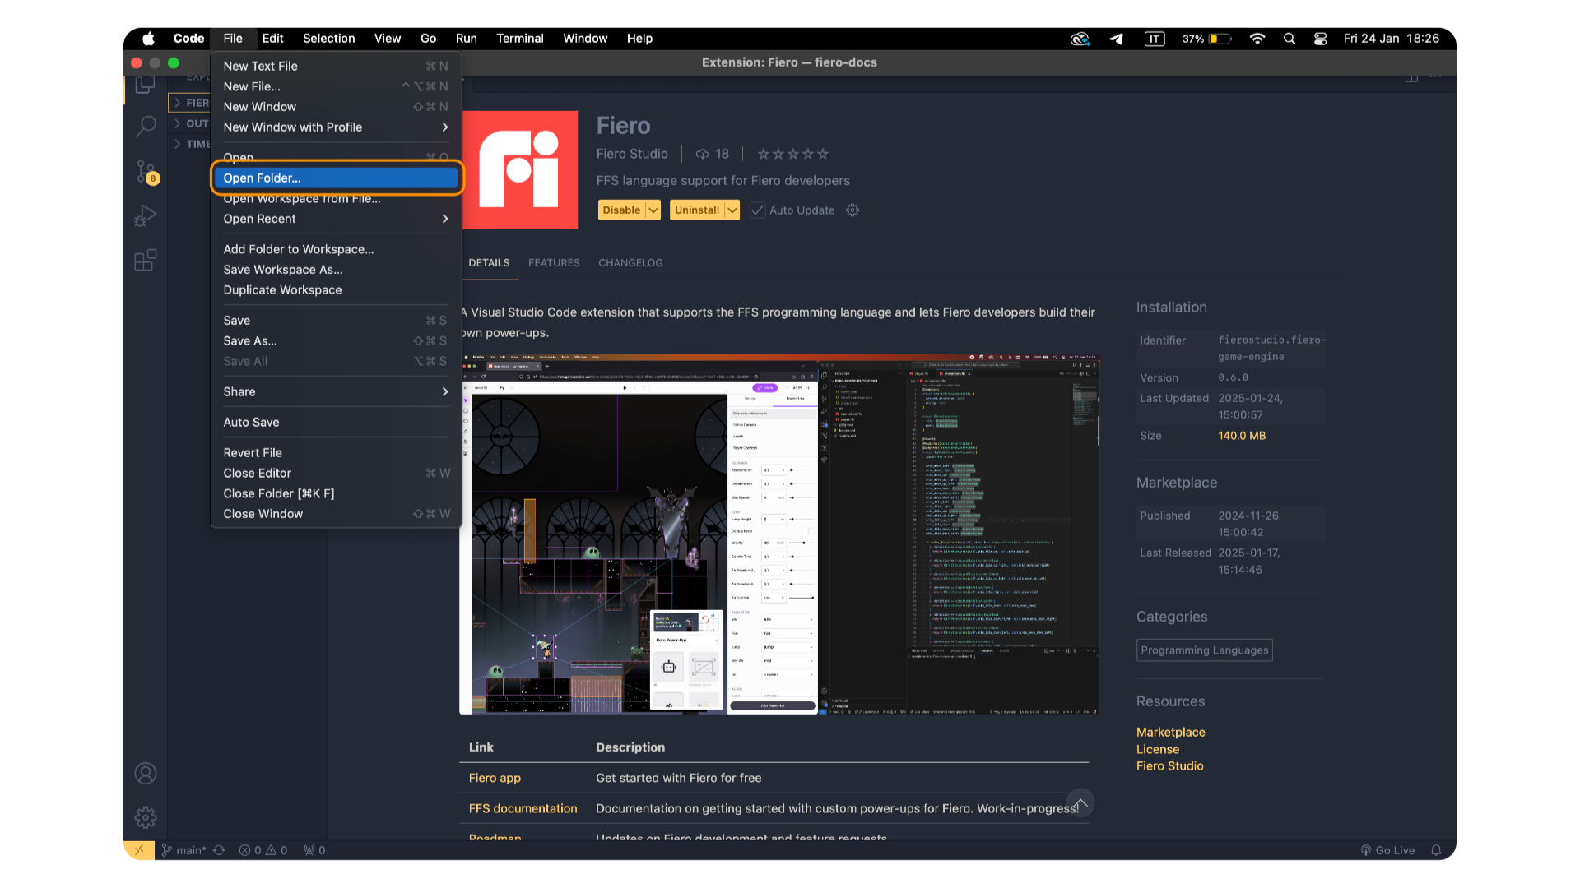Screen dimensions: 1580x888
Task: Click the Wi-Fi icon in the menu bar
Action: [x=1257, y=39]
